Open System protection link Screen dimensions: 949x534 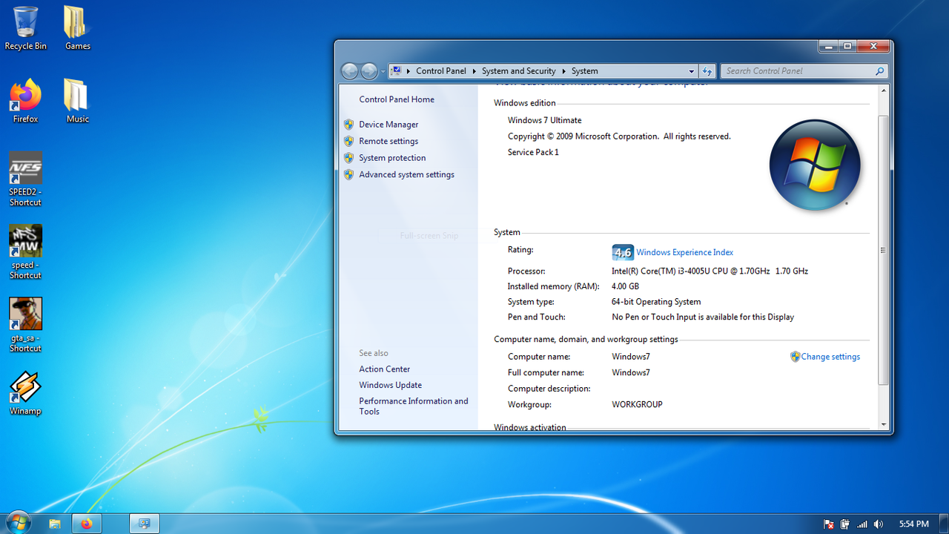click(392, 158)
